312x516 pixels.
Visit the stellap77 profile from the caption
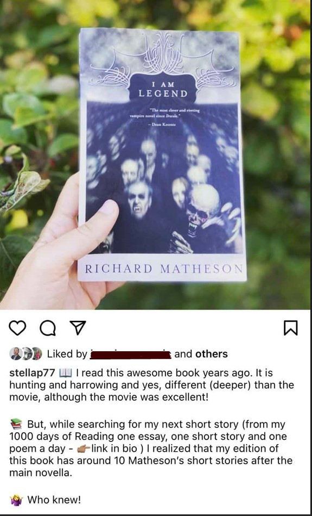(x=32, y=373)
